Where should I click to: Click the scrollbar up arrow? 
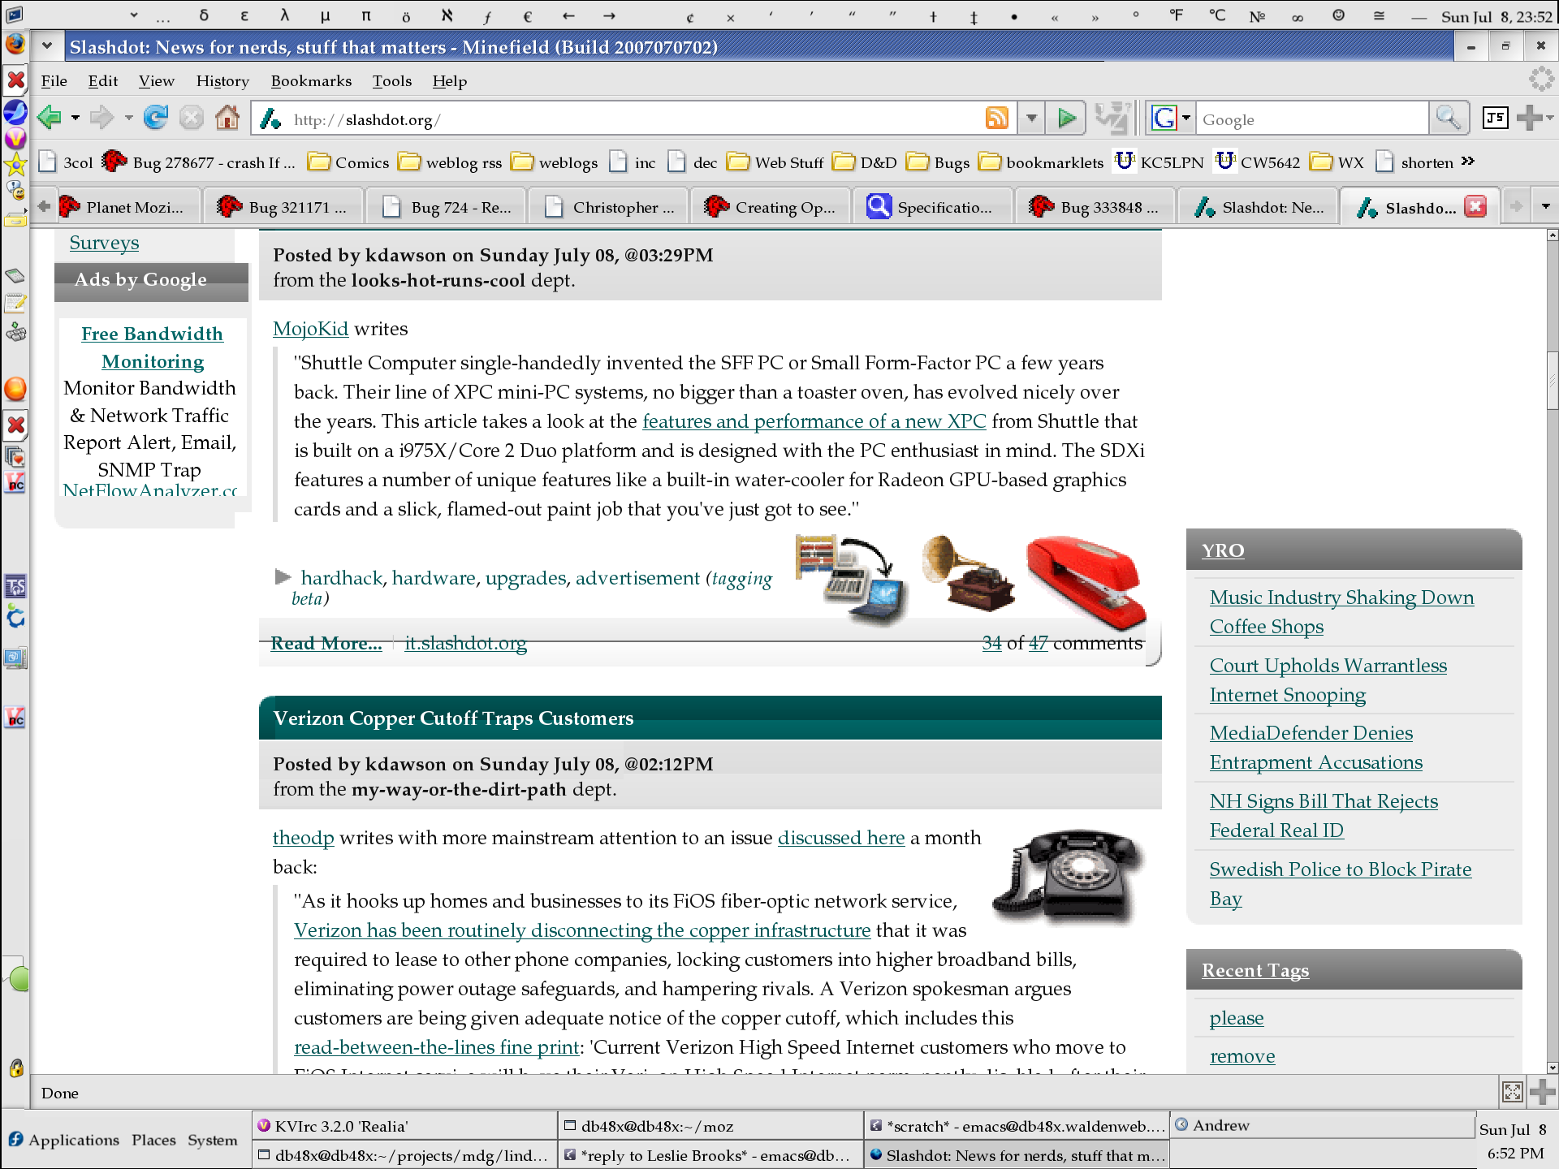click(1552, 235)
